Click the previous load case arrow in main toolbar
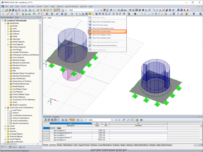 pos(98,10)
